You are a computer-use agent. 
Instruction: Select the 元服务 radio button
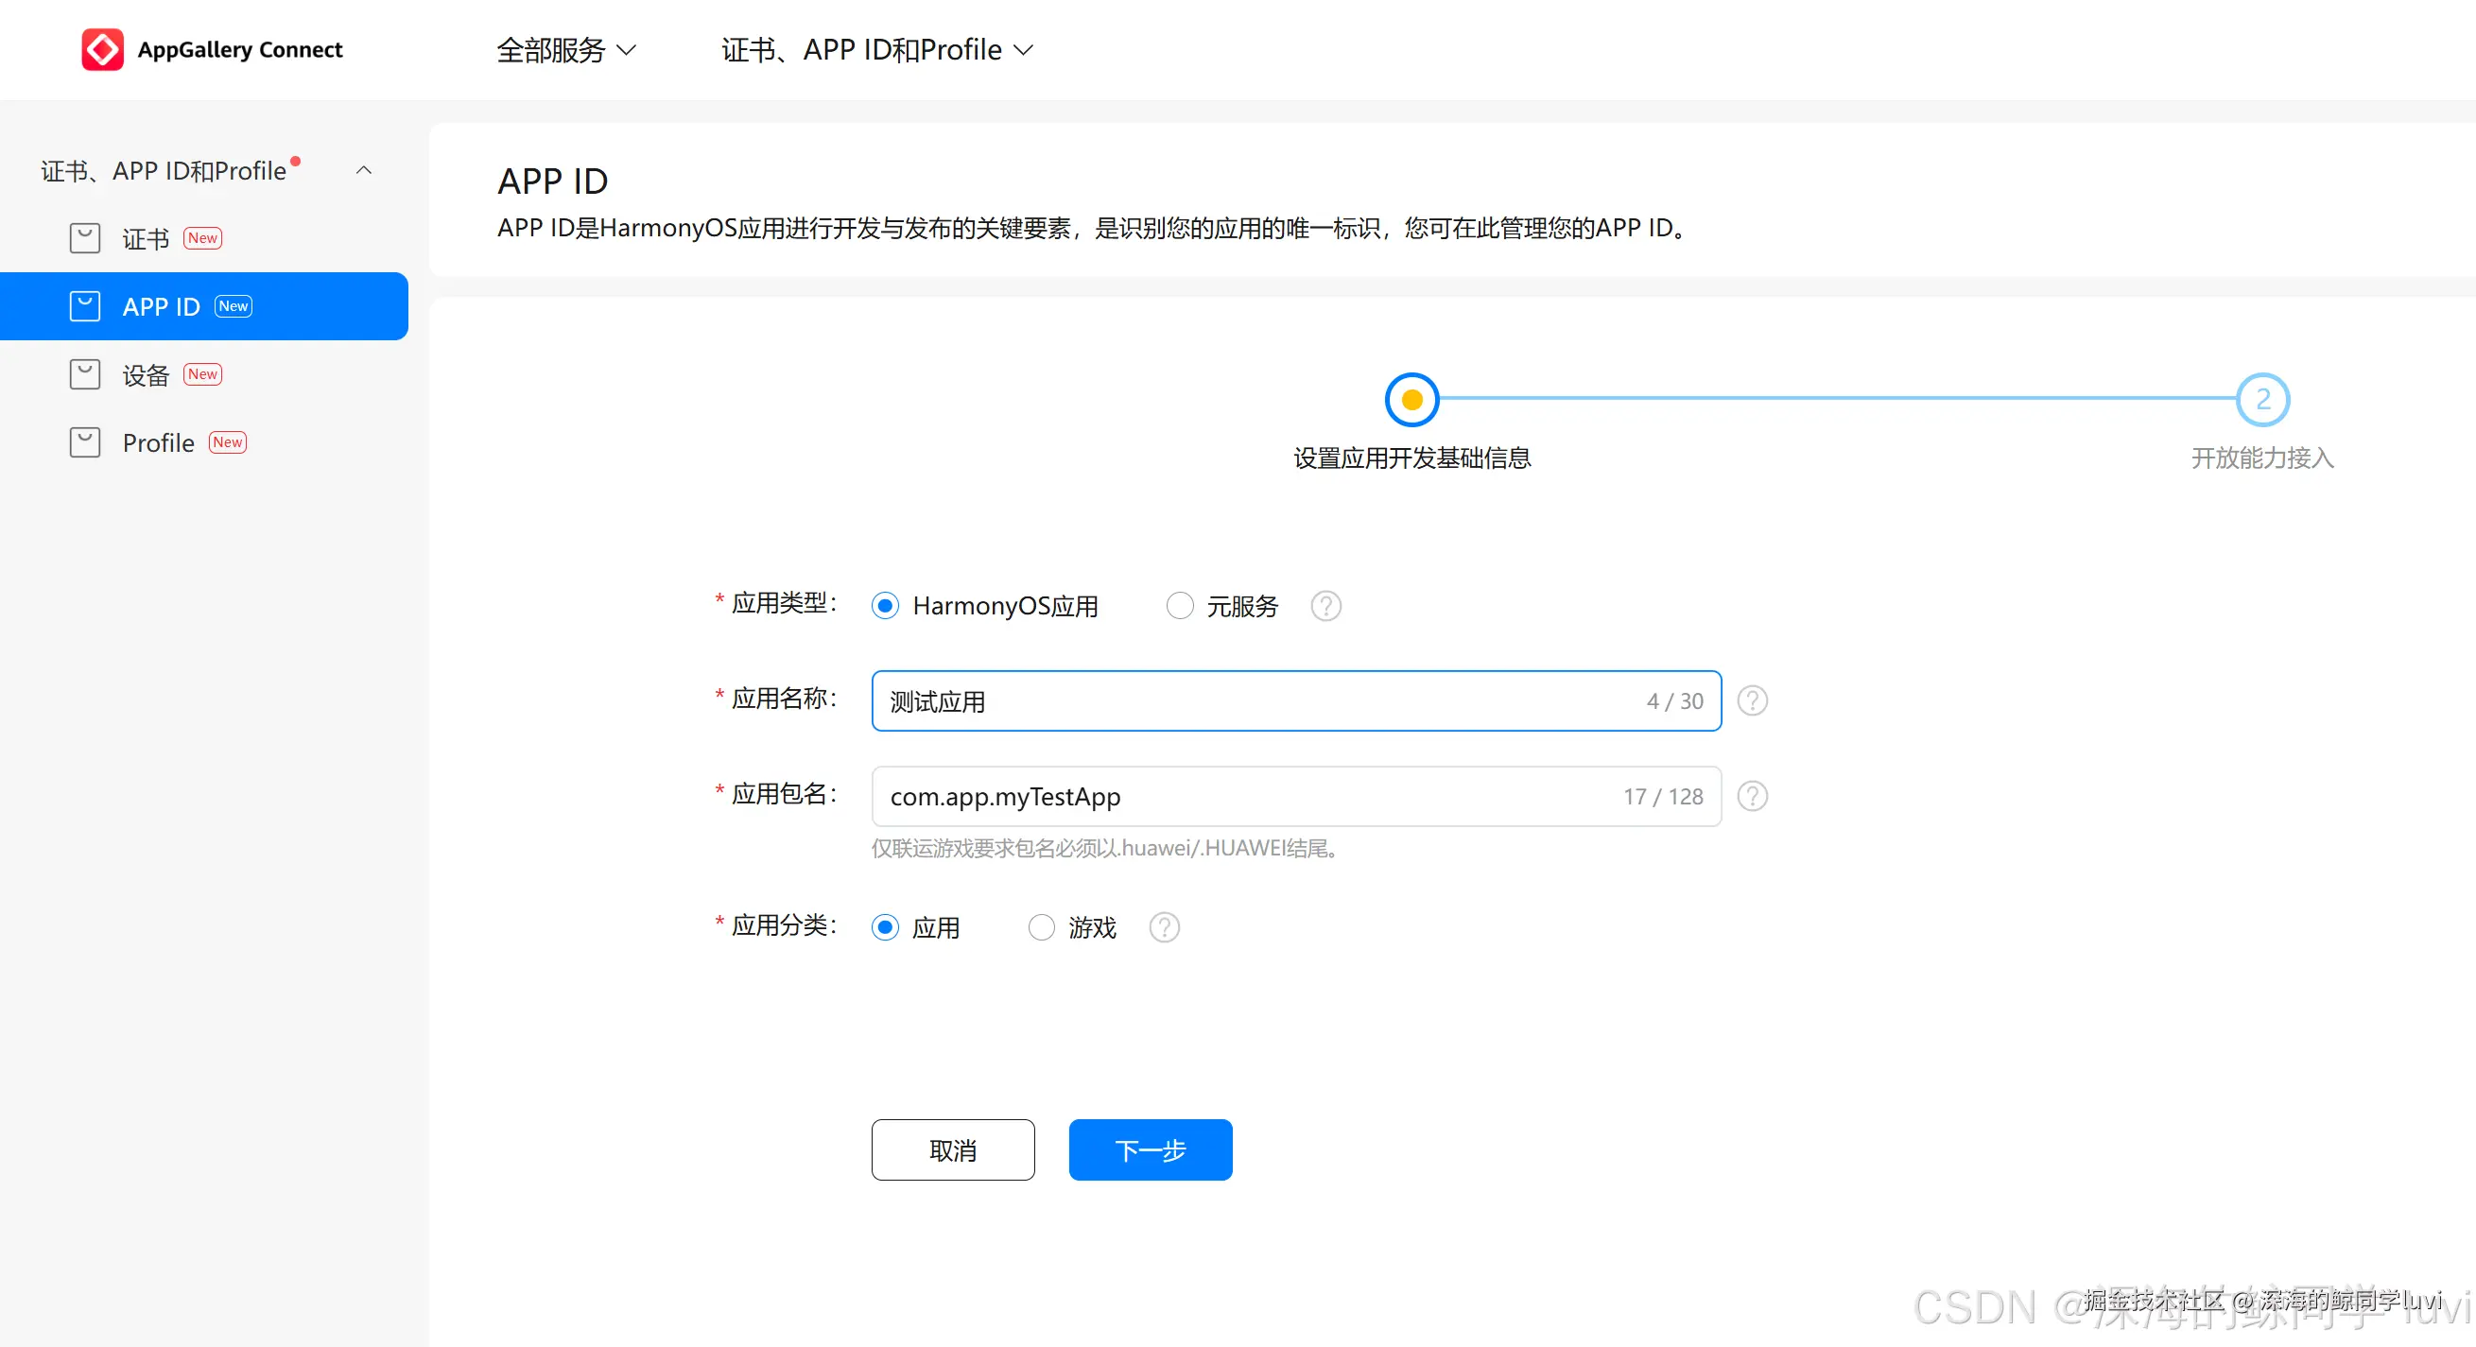[1179, 606]
